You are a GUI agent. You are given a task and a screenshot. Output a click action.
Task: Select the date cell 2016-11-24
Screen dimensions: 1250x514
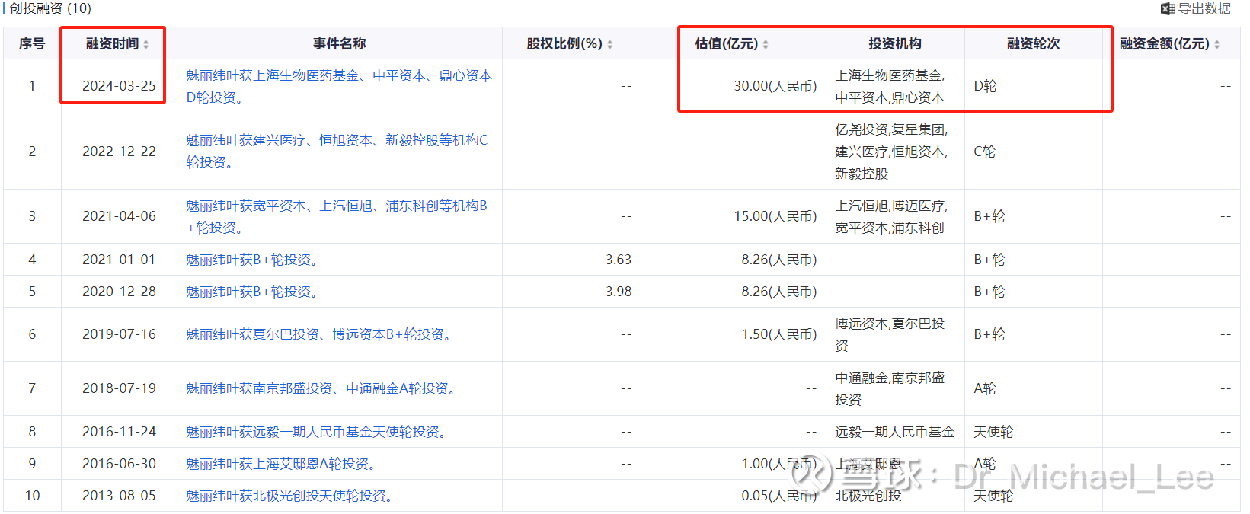(119, 432)
